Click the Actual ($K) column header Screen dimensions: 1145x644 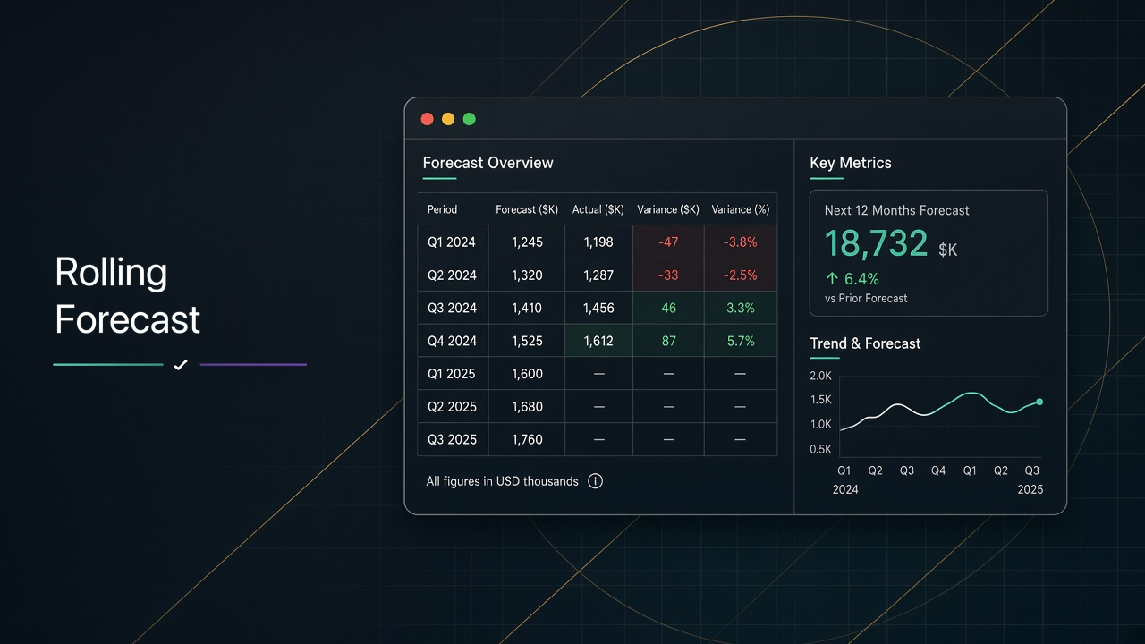click(x=598, y=209)
